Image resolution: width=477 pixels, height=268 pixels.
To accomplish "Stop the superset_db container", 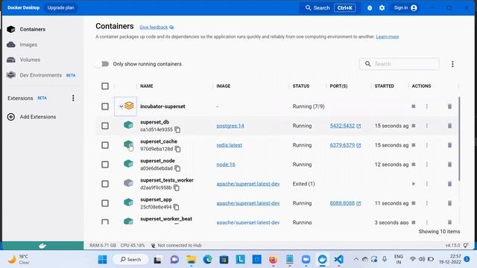I will [x=414, y=126].
